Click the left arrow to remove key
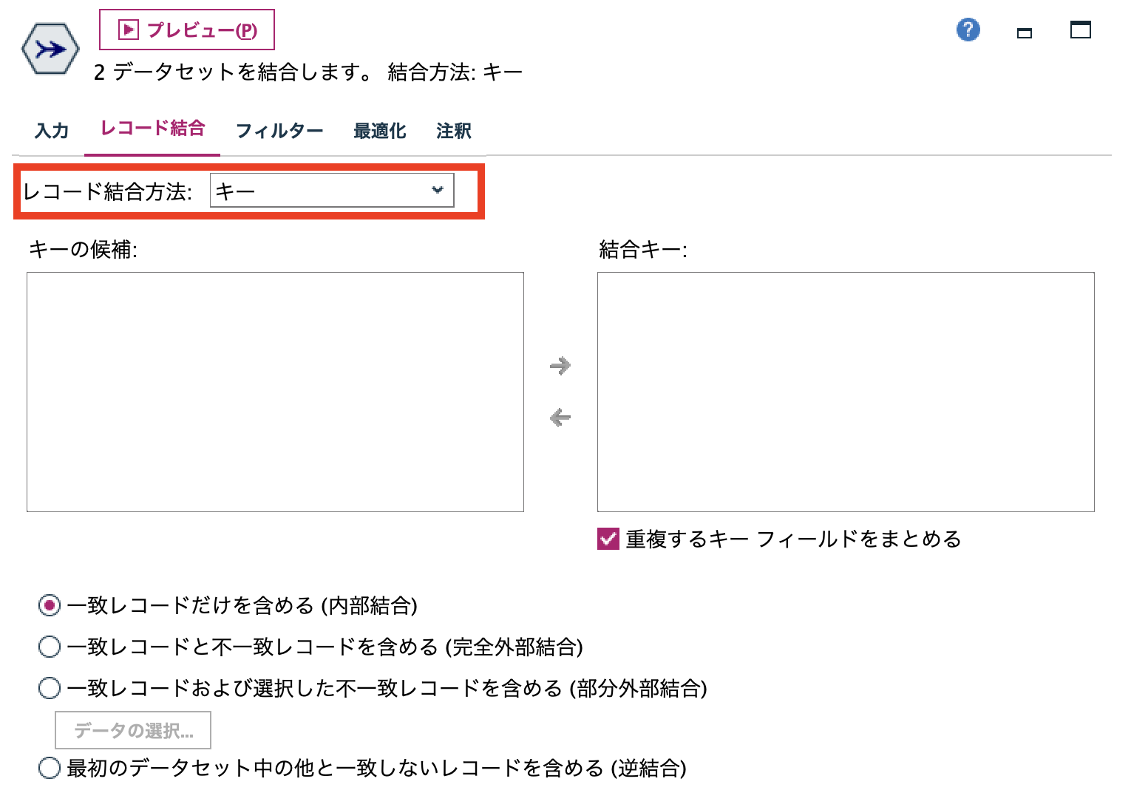The width and height of the screenshot is (1131, 807). [x=560, y=418]
